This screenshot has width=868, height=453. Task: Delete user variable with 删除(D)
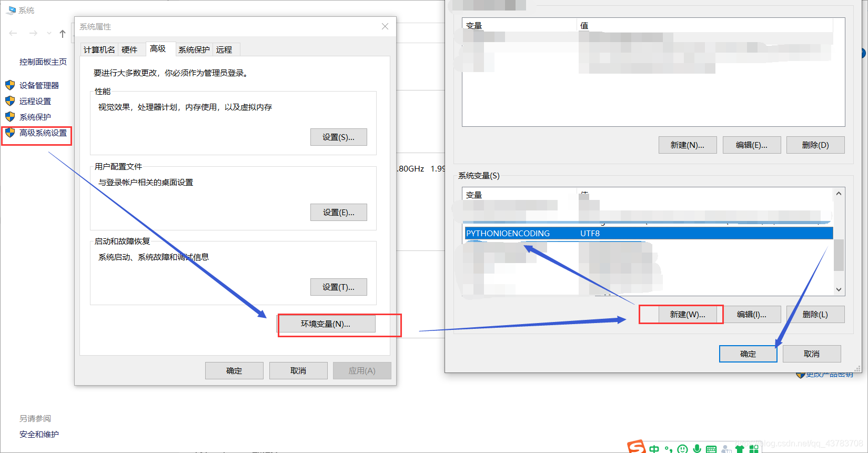coord(815,145)
